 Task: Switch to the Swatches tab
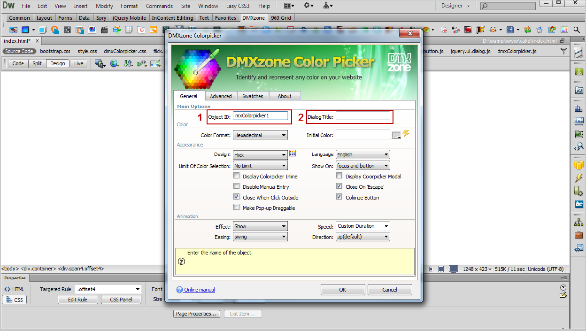[x=253, y=96]
